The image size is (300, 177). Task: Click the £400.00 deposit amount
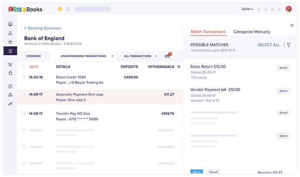131,77
